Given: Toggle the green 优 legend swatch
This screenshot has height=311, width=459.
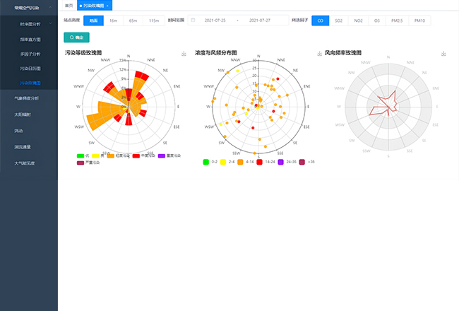Looking at the screenshot, I should click(x=79, y=155).
